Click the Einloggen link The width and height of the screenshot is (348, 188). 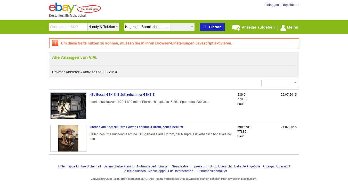[x=272, y=5]
